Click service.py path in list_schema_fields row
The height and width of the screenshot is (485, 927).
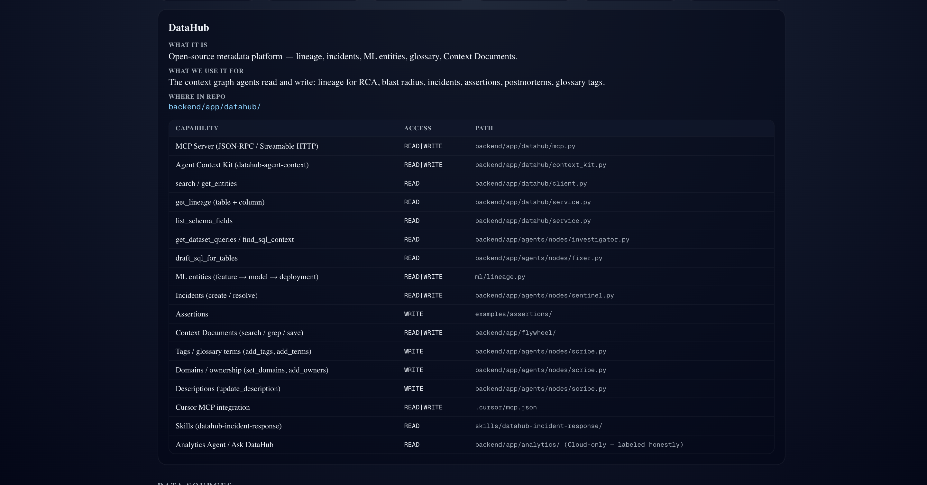pos(533,221)
